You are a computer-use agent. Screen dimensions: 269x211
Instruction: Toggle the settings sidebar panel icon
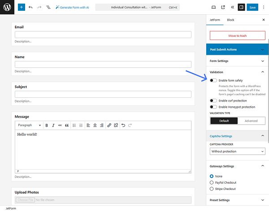click(241, 7)
